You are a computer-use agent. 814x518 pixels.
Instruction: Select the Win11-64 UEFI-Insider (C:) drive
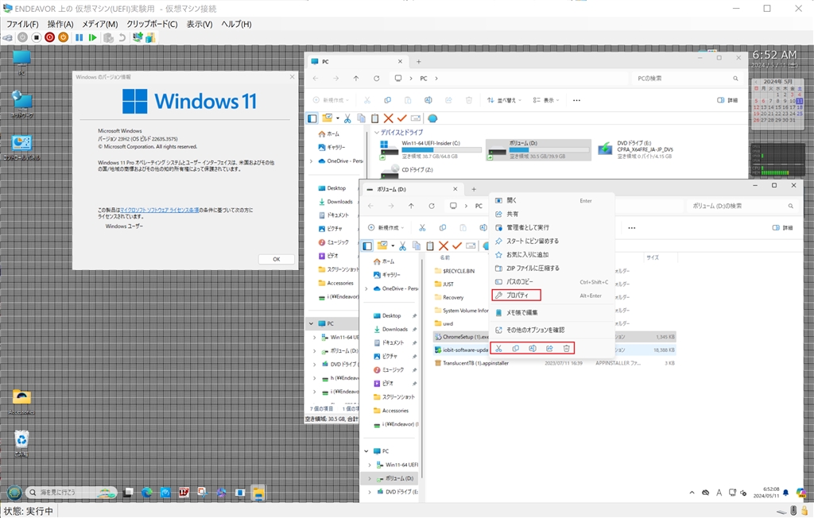pos(430,149)
